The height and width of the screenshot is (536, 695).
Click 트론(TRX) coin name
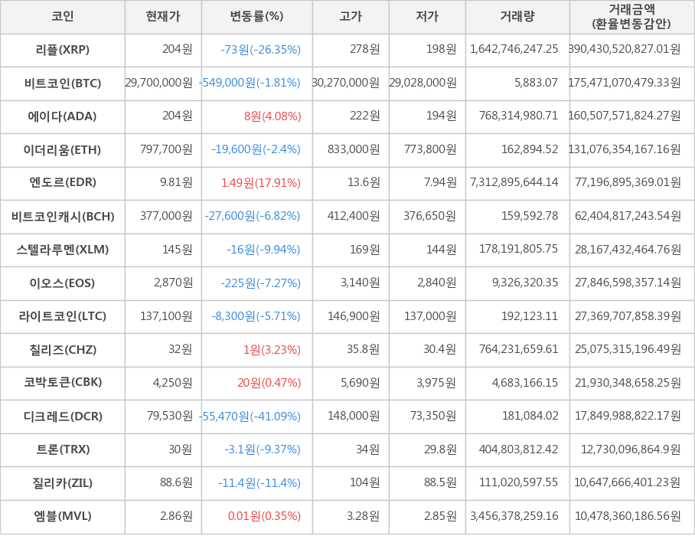(63, 449)
